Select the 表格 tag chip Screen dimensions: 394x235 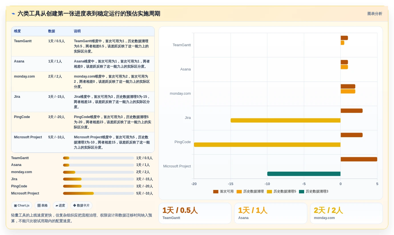pyautogui.click(x=43, y=205)
